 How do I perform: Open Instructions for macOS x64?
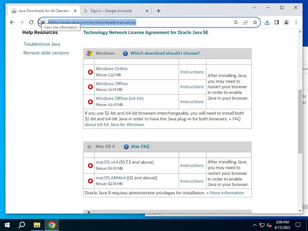coord(192,165)
